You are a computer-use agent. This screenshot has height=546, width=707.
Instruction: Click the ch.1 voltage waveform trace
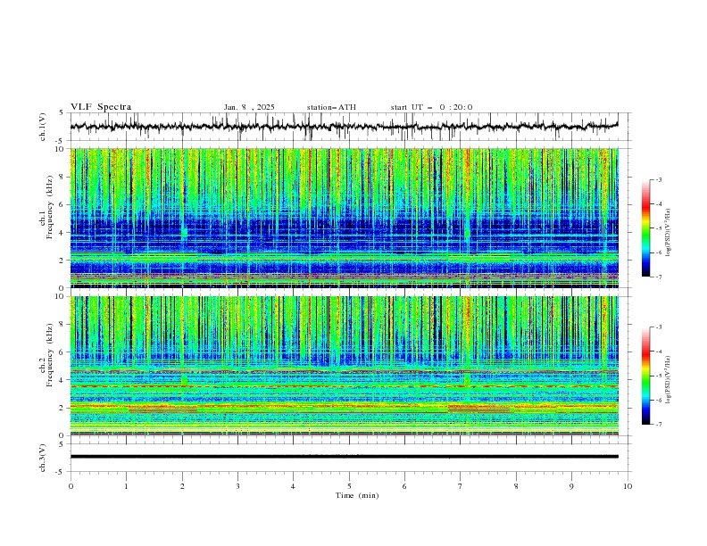pos(344,127)
